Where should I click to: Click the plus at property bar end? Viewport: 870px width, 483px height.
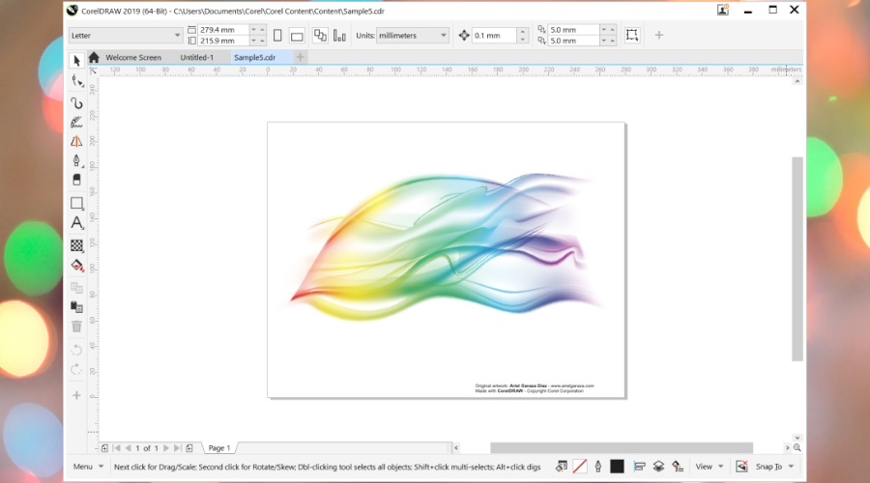tap(659, 35)
